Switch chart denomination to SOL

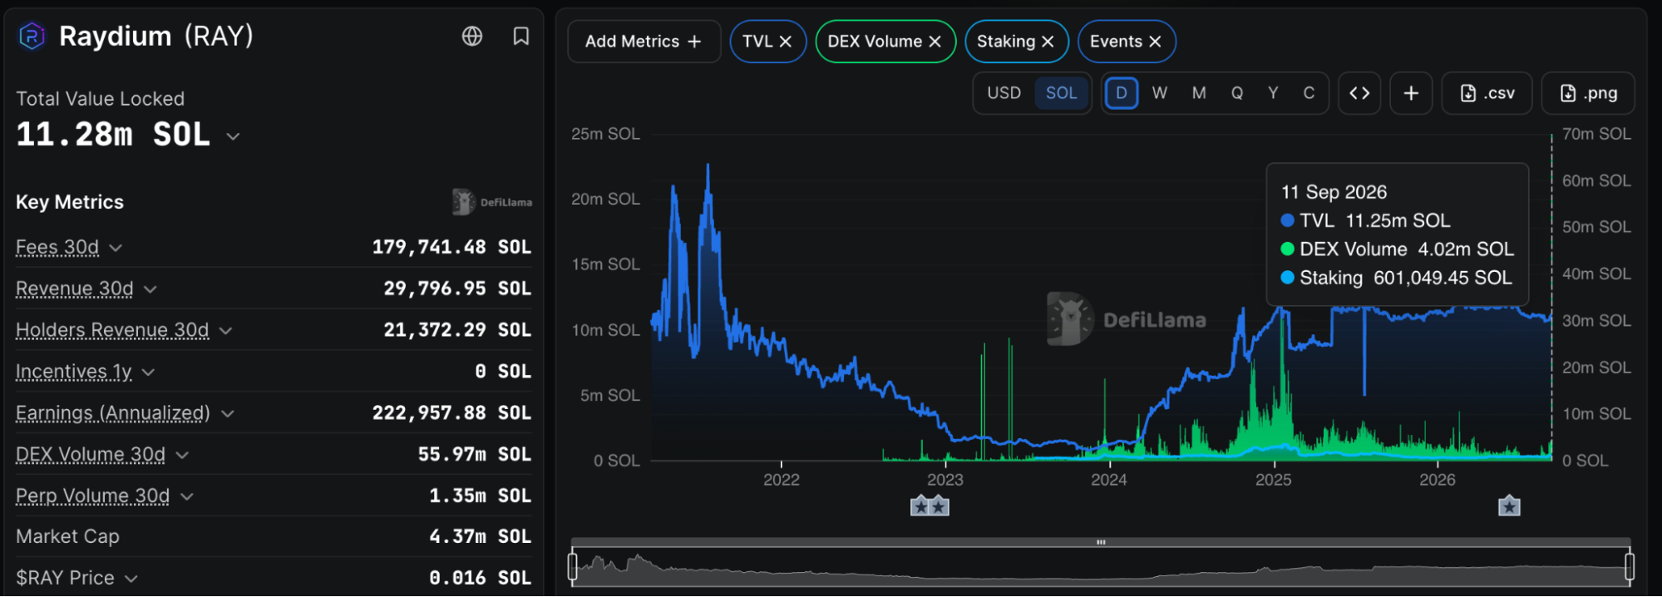[1061, 93]
